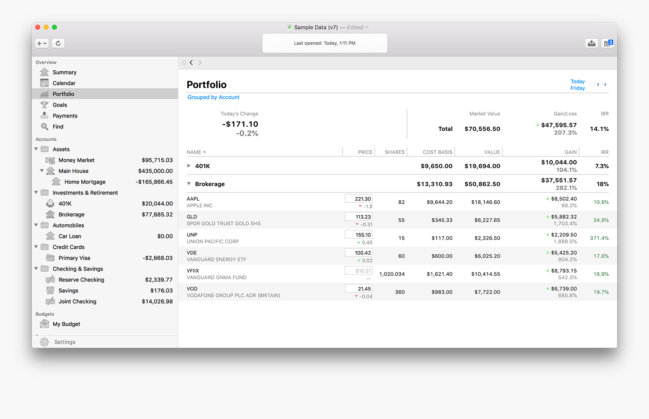Click the UNP price field 155.10
The image size is (649, 419).
coord(358,235)
